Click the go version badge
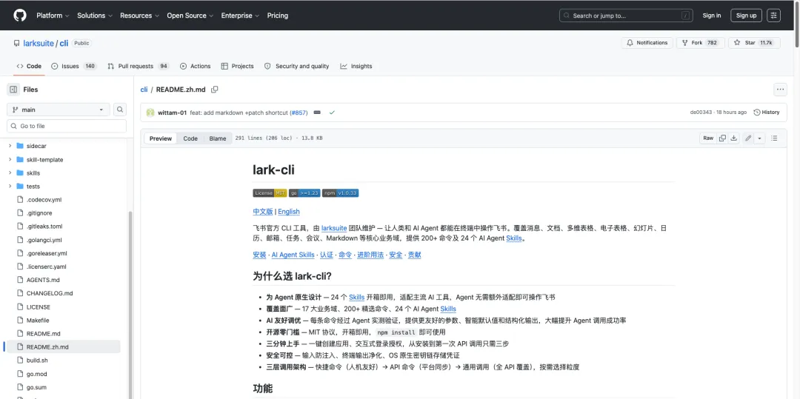Screen dimensions: 800x399 pos(304,193)
